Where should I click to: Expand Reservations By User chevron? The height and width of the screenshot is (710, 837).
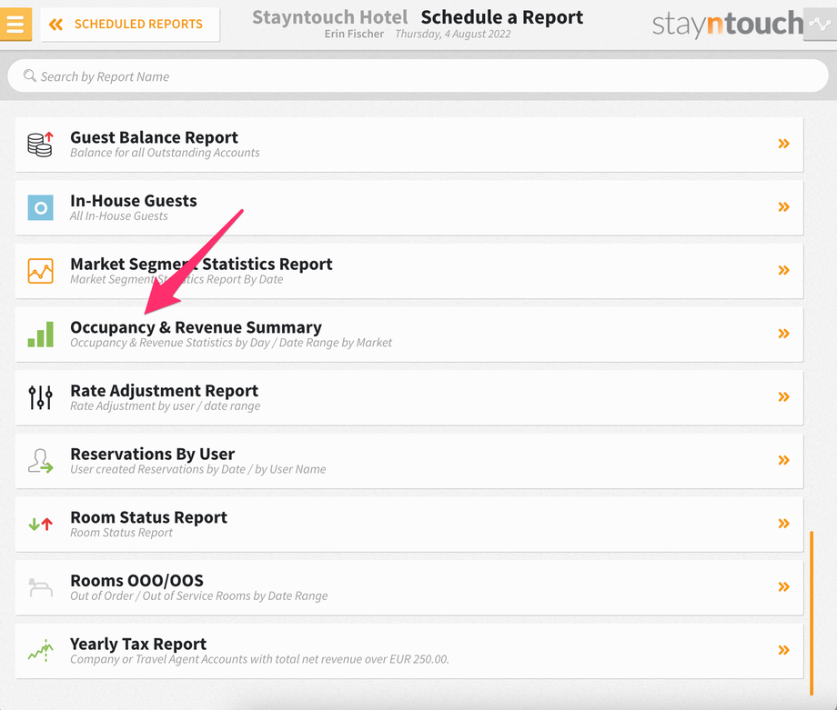[783, 460]
